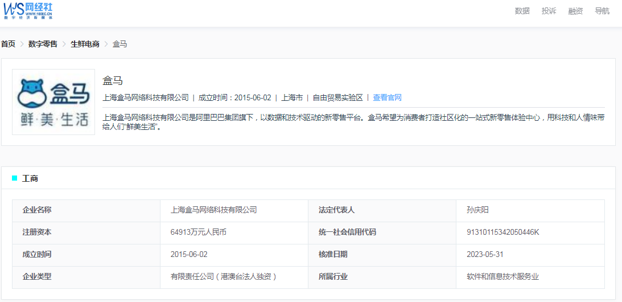622x302 pixels.
Task: Open the 导航 navigation item
Action: [602, 11]
